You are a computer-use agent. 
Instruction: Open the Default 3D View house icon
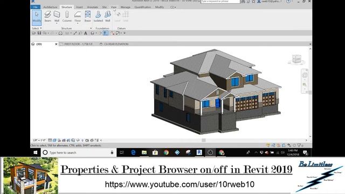pyautogui.click(x=92, y=33)
